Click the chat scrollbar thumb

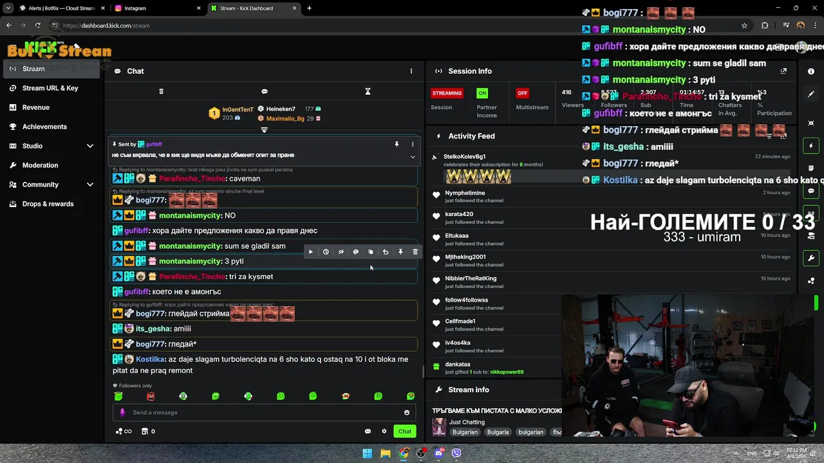click(x=423, y=372)
